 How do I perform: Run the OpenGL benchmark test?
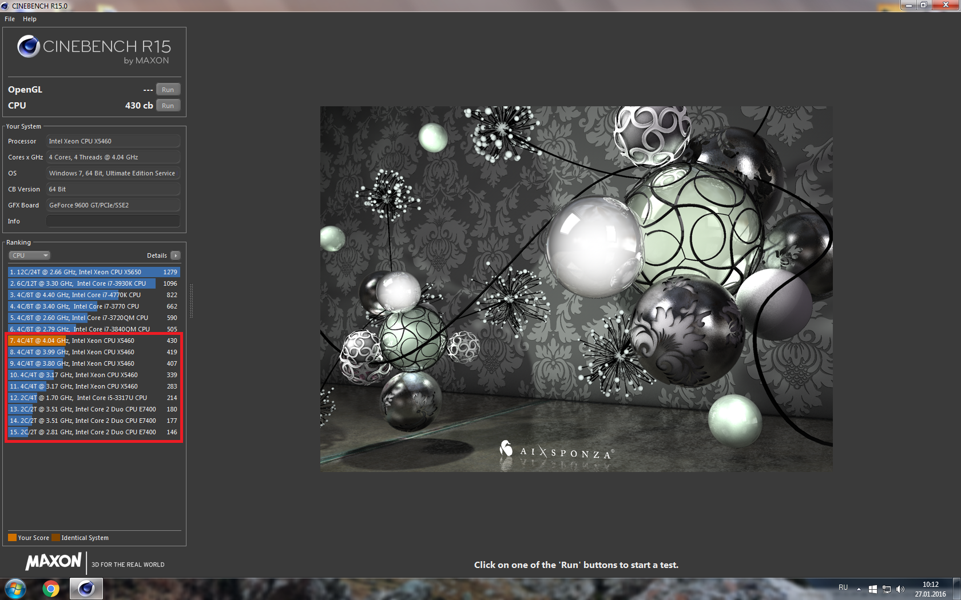point(168,90)
